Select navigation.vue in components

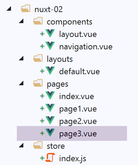tap(86, 47)
